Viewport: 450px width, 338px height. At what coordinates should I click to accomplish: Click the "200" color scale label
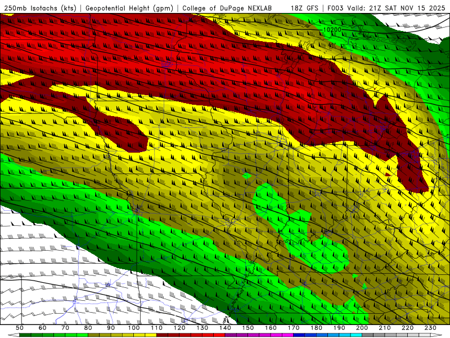(x=362, y=328)
